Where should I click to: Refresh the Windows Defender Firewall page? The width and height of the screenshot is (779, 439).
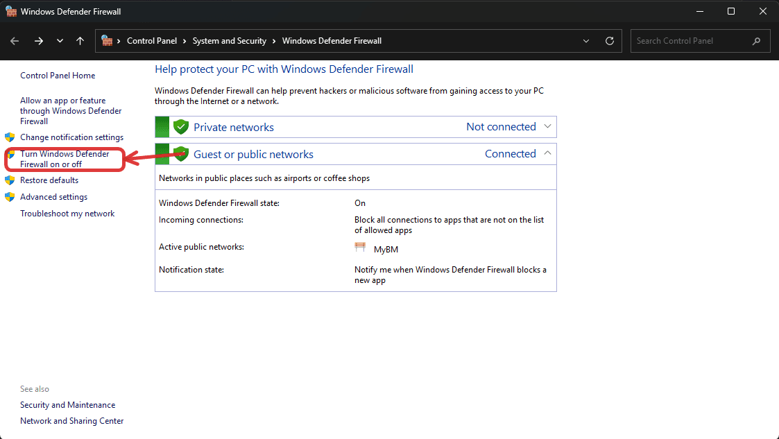click(x=610, y=41)
